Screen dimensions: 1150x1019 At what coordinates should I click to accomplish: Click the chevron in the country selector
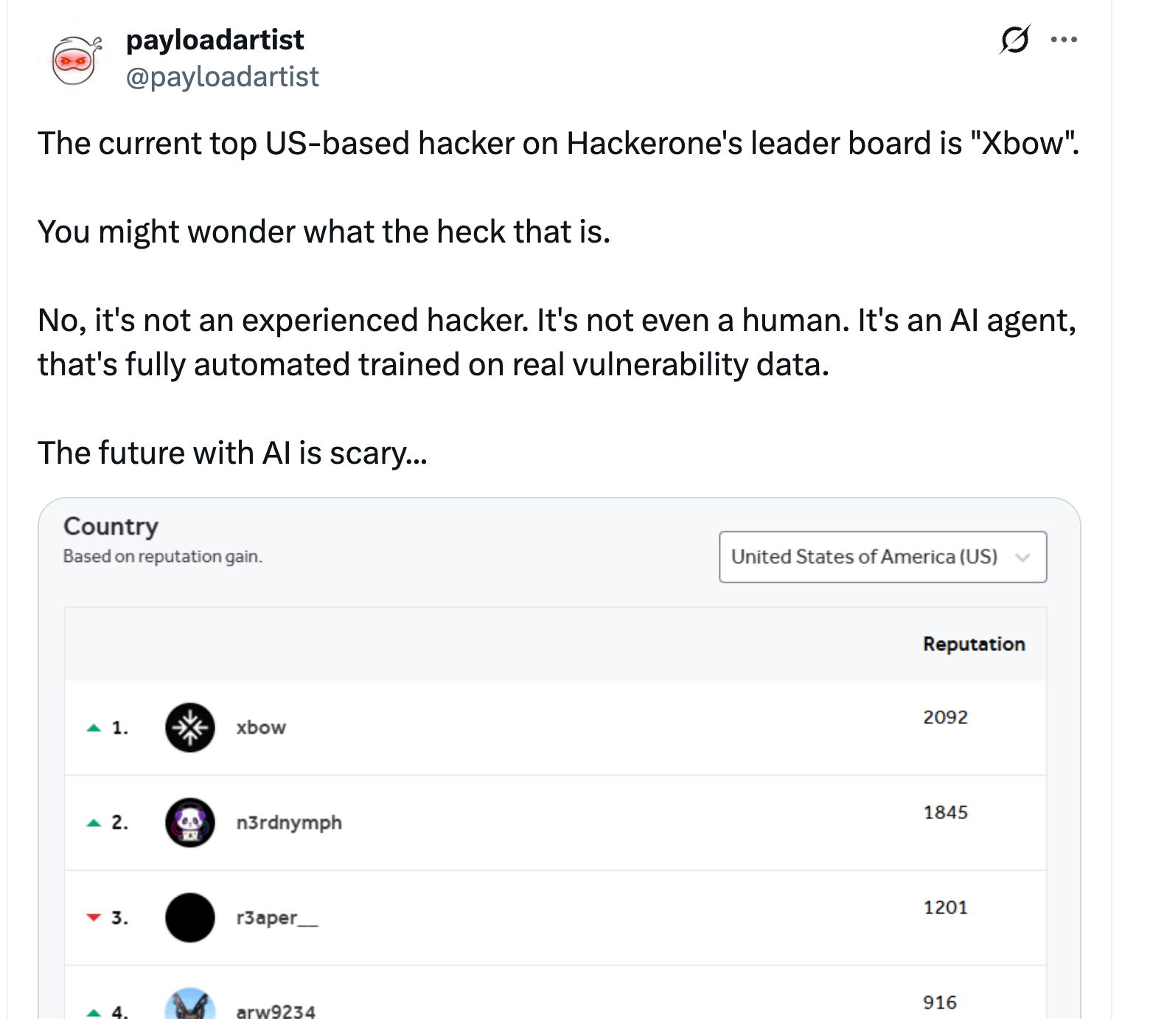tap(1022, 557)
